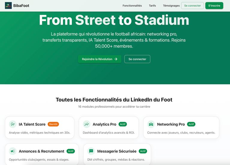The image size is (230, 165).
Task: Click the arrow icon on Rejoindre la Révolution
Action: (x=116, y=59)
